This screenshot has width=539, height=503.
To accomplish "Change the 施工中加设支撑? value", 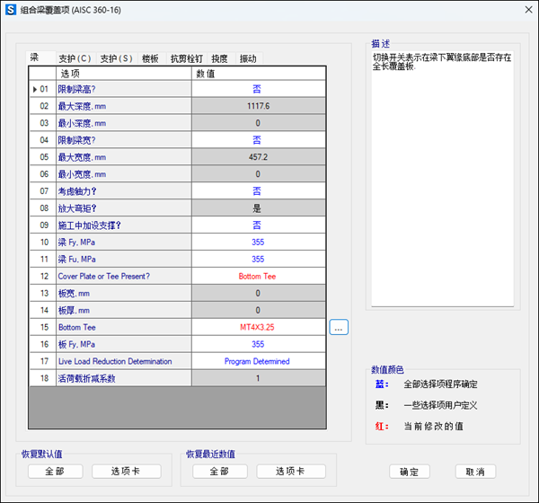I will coord(256,225).
